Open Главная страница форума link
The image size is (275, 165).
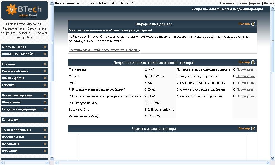coord(240,3)
